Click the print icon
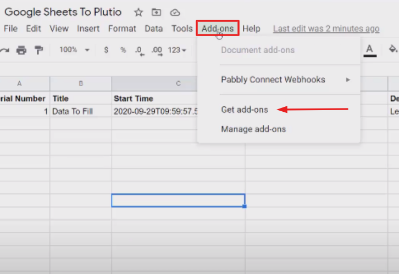 [x=21, y=50]
